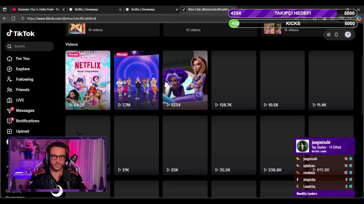Viewport: 364px width, 204px height.
Task: Click the TikTok search field
Action: pyautogui.click(x=29, y=46)
